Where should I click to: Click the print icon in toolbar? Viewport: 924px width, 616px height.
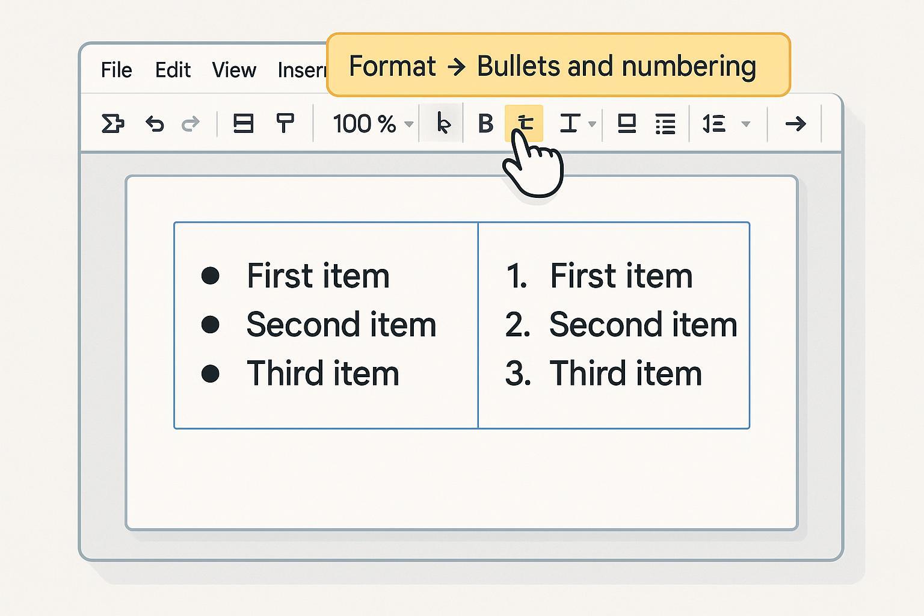coord(243,124)
